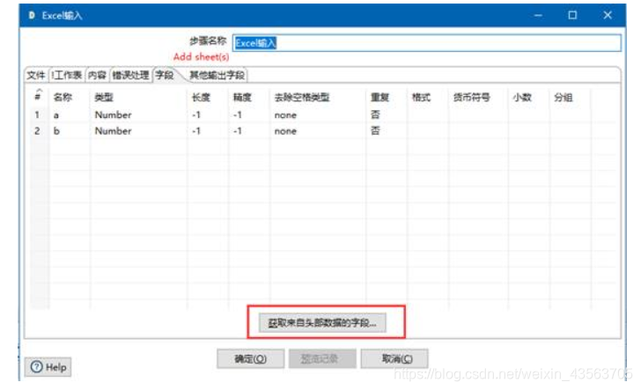The height and width of the screenshot is (390, 641).
Task: Click the 小数 column header
Action: tap(522, 98)
